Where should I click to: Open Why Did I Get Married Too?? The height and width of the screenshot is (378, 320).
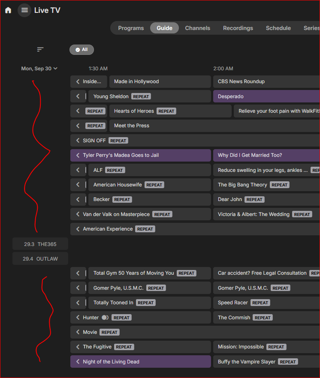pyautogui.click(x=266, y=155)
